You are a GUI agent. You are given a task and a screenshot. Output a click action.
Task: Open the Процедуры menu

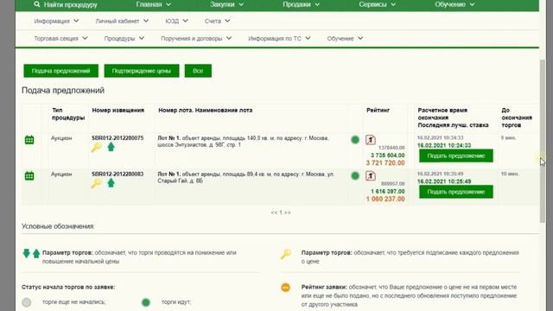pos(124,38)
